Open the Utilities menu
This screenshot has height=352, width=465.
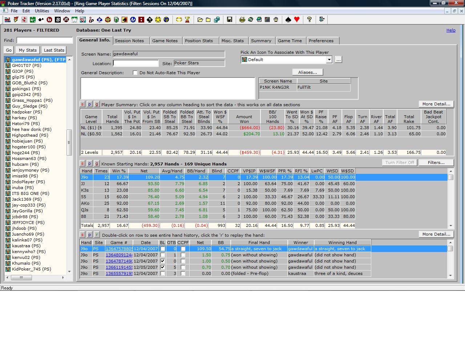[x=42, y=11]
